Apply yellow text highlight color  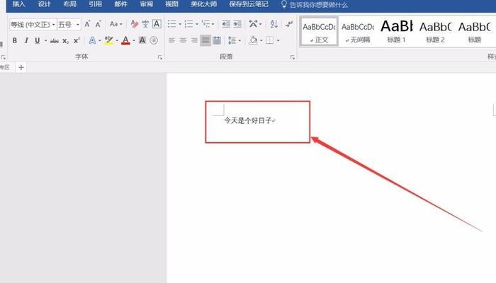pos(109,40)
